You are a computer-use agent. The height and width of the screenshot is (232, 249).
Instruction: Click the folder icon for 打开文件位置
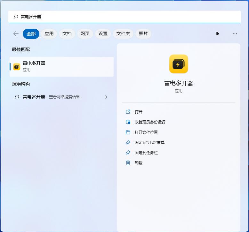[x=128, y=132]
